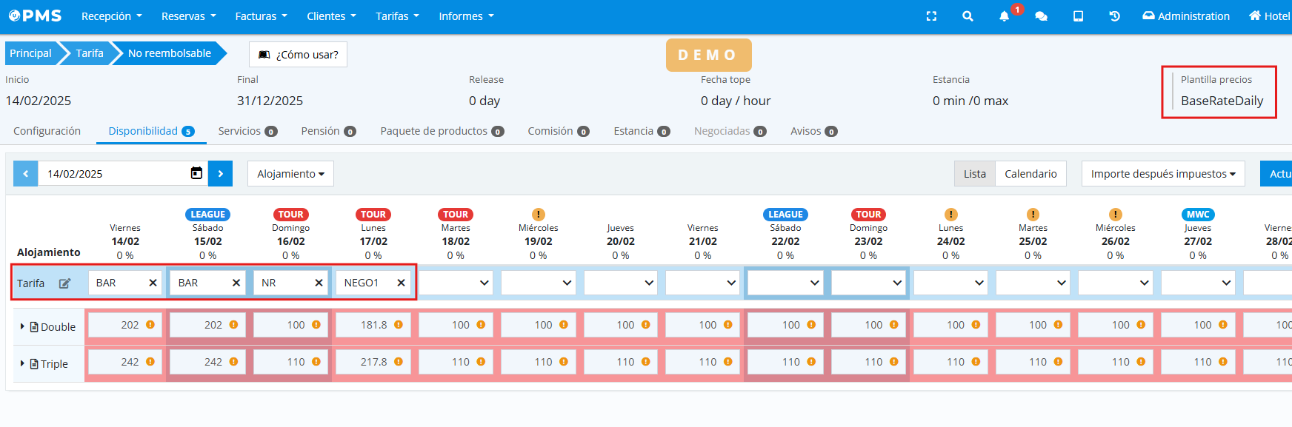Clear the NEGO1 rate on 17/02

coord(401,283)
